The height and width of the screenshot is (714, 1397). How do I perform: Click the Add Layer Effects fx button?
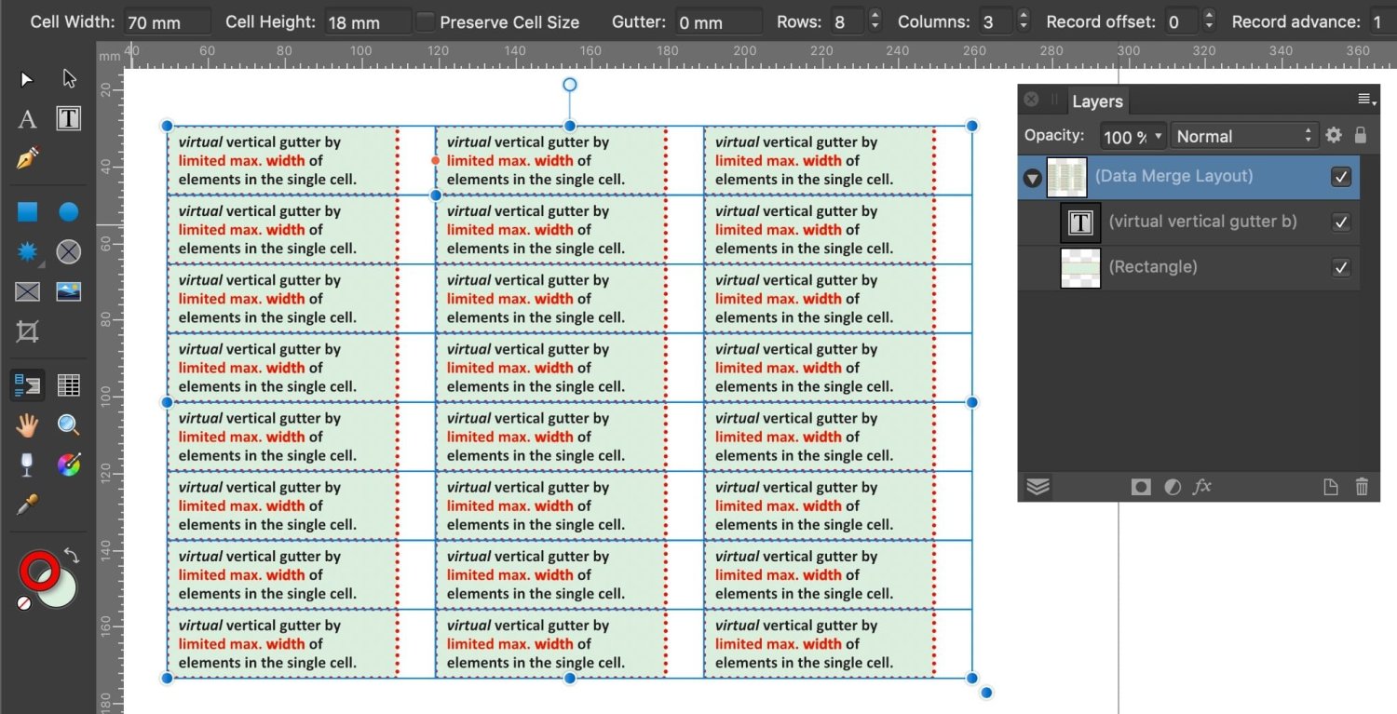(1203, 486)
